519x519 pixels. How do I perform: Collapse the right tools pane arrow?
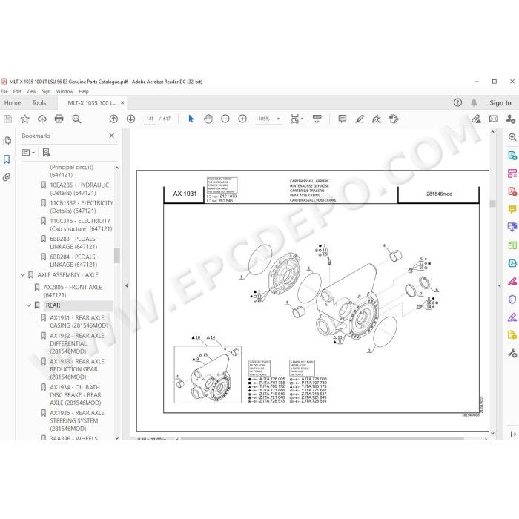click(500, 285)
